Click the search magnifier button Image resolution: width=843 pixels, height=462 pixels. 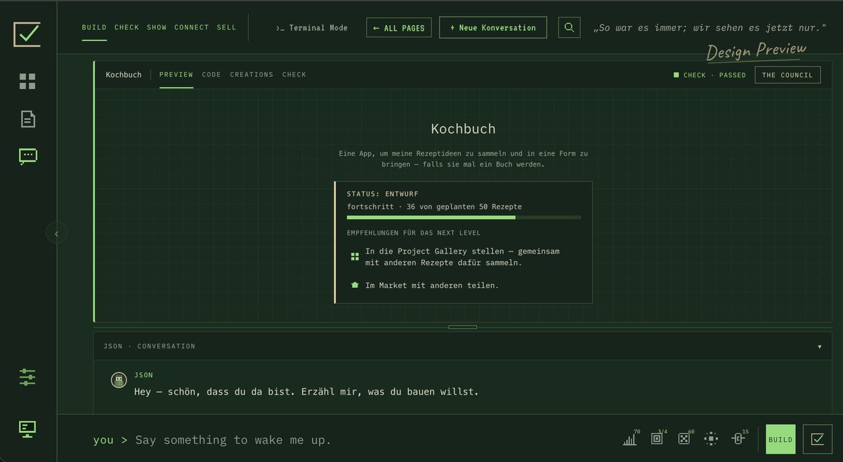(x=569, y=28)
